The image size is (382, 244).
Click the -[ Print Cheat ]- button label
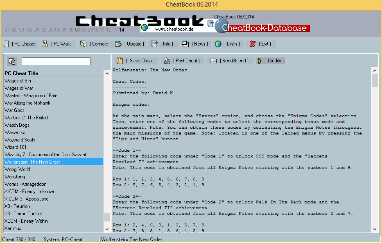click(x=187, y=61)
